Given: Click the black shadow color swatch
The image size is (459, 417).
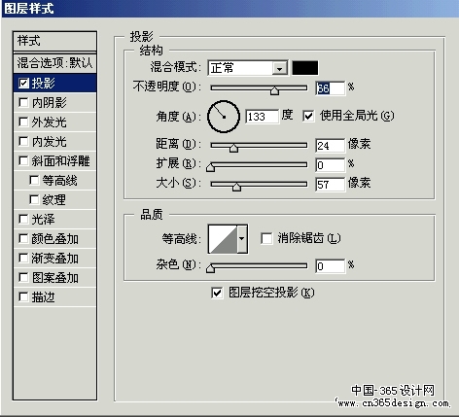Looking at the screenshot, I should 305,68.
